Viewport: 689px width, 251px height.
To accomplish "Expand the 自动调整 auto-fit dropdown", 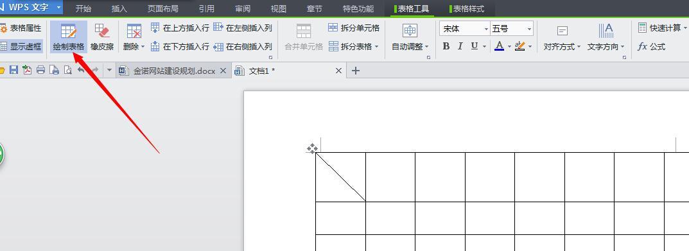I will (410, 37).
